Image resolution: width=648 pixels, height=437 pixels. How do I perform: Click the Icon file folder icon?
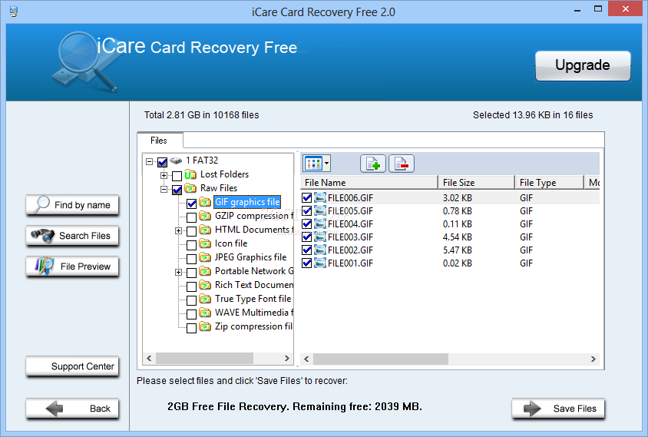pyautogui.click(x=204, y=243)
